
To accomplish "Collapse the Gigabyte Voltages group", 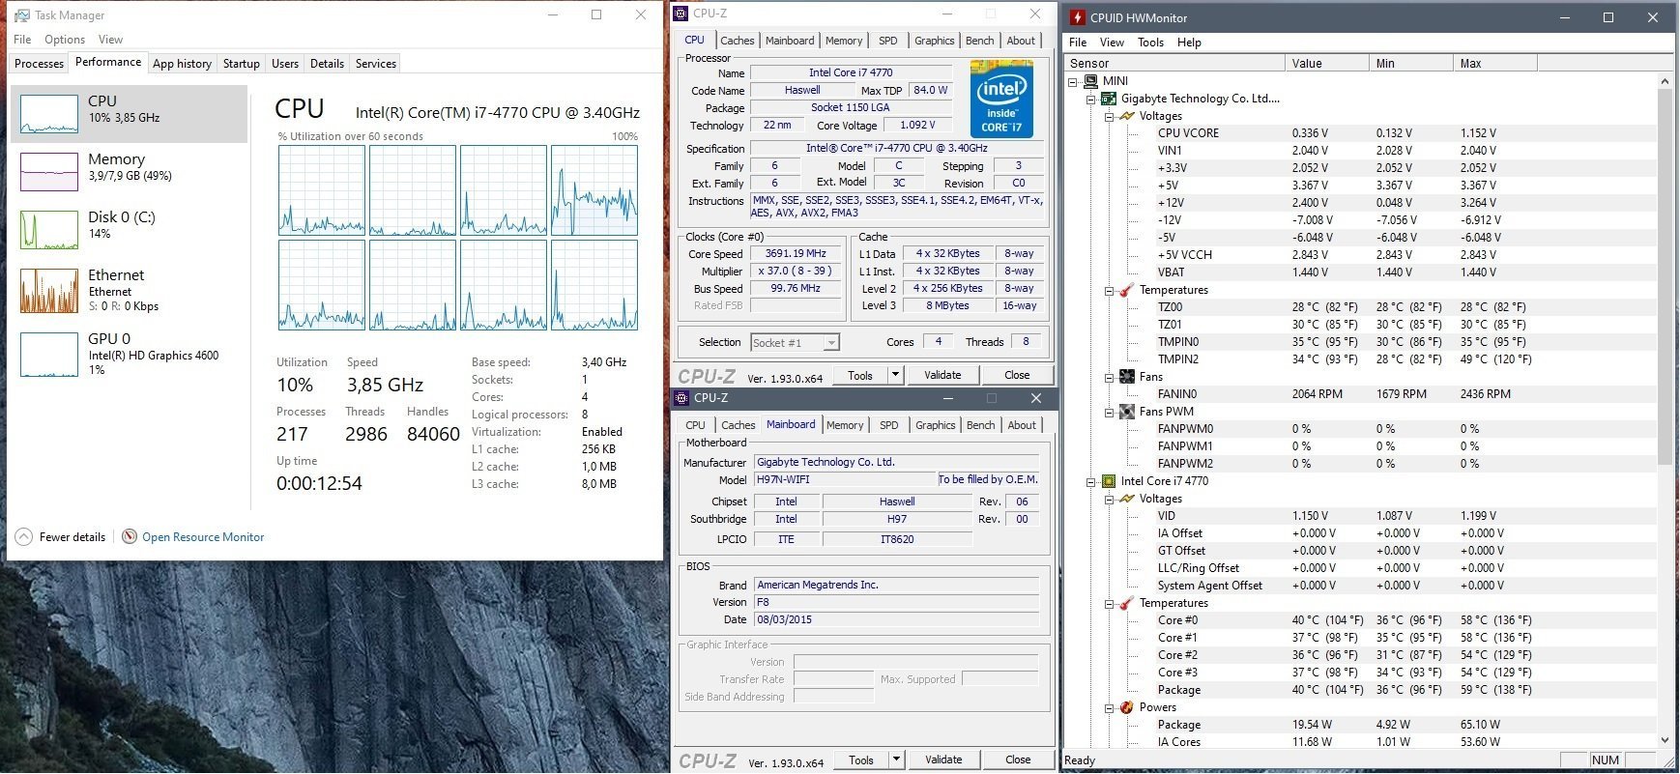I will (x=1110, y=116).
